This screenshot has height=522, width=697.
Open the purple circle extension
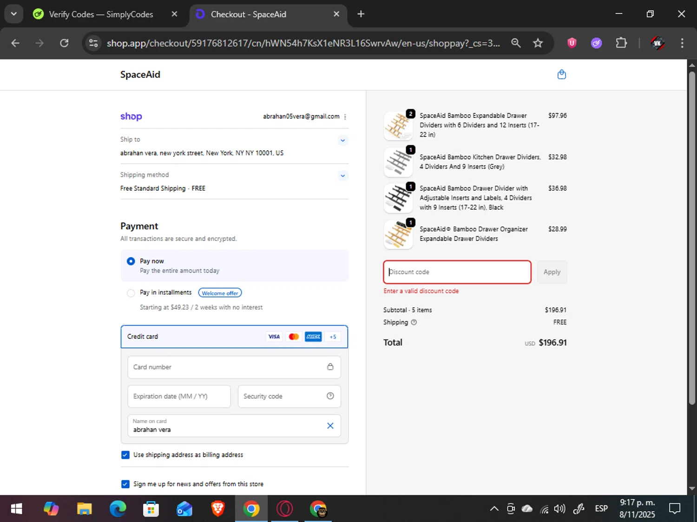[x=597, y=43]
